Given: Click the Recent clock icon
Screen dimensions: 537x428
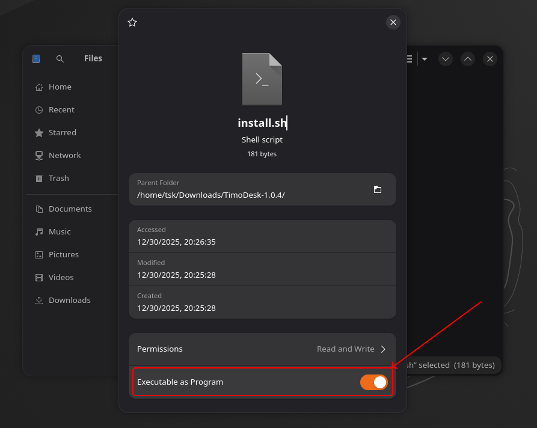Looking at the screenshot, I should pos(39,110).
